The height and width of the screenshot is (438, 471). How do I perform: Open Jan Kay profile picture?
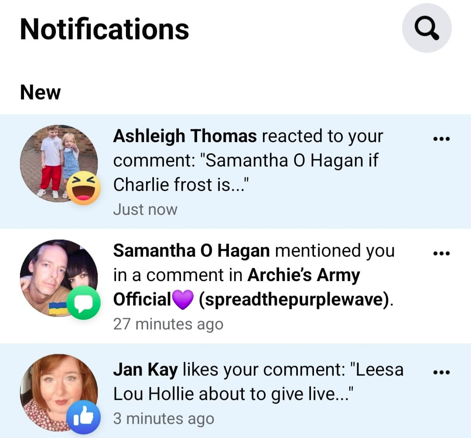(x=59, y=393)
